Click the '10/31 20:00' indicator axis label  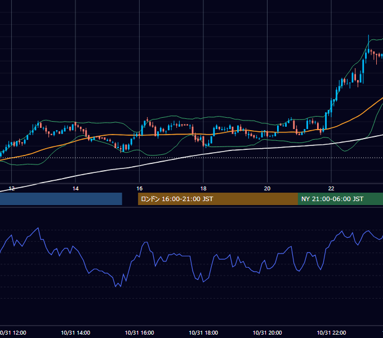click(267, 332)
